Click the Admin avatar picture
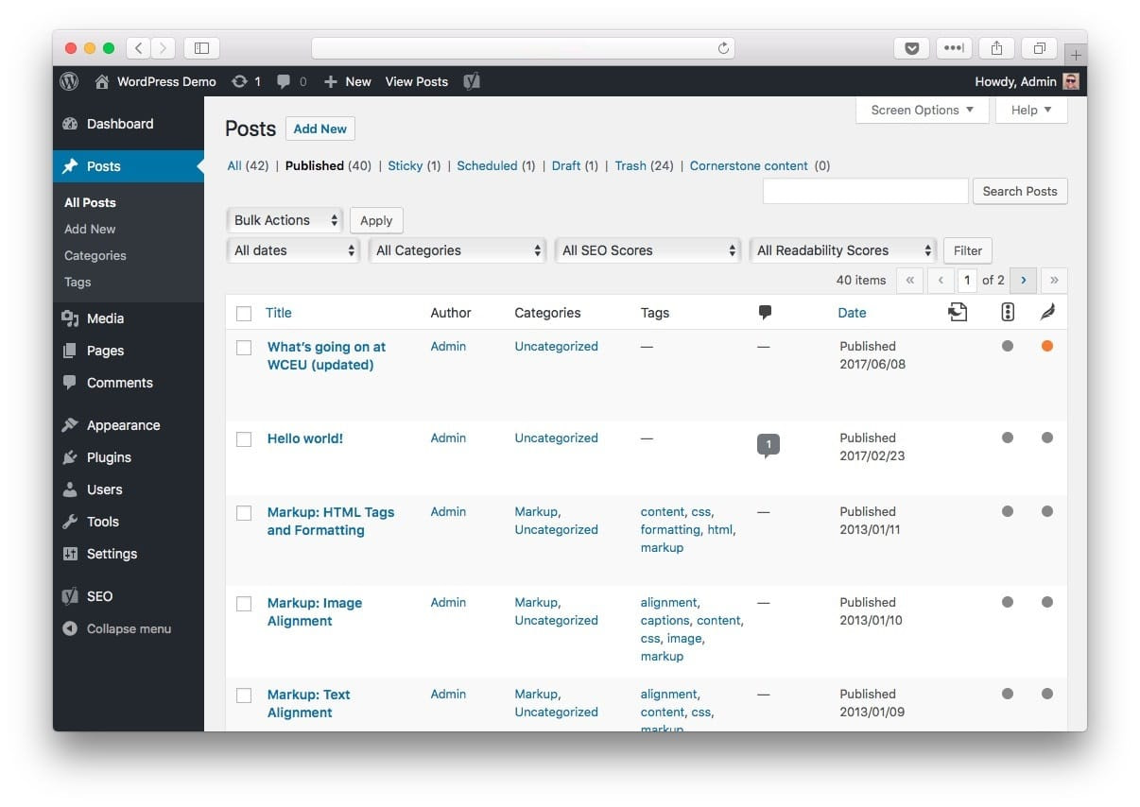1140x807 pixels. [x=1071, y=81]
